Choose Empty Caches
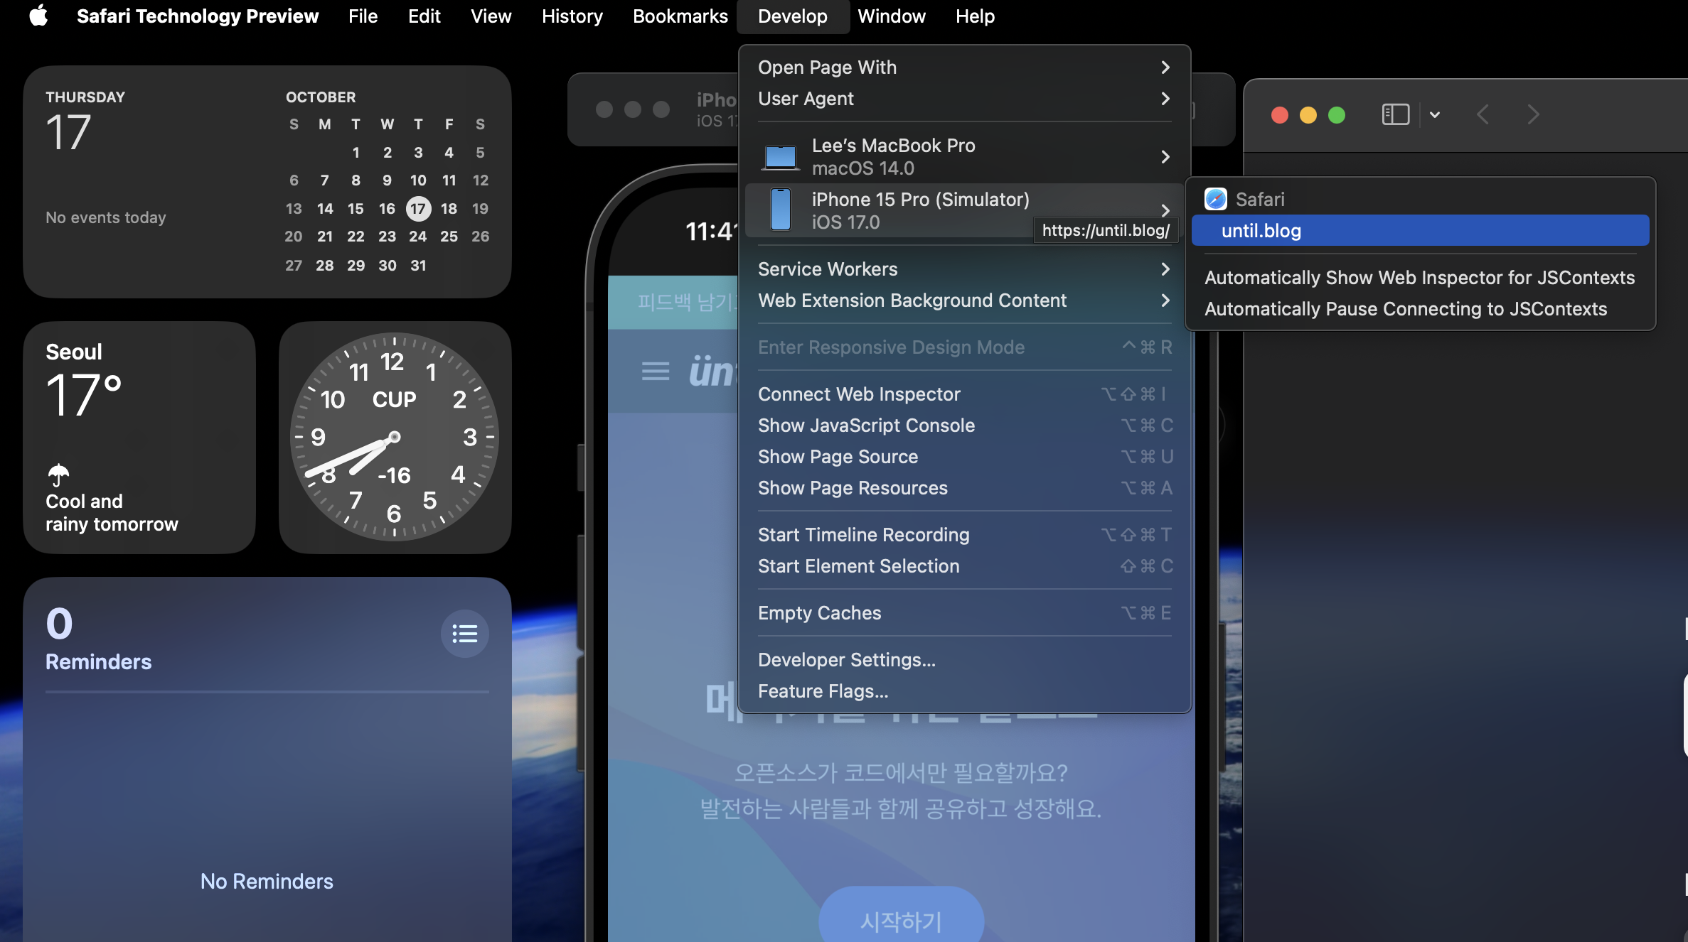The width and height of the screenshot is (1688, 942). (x=964, y=613)
